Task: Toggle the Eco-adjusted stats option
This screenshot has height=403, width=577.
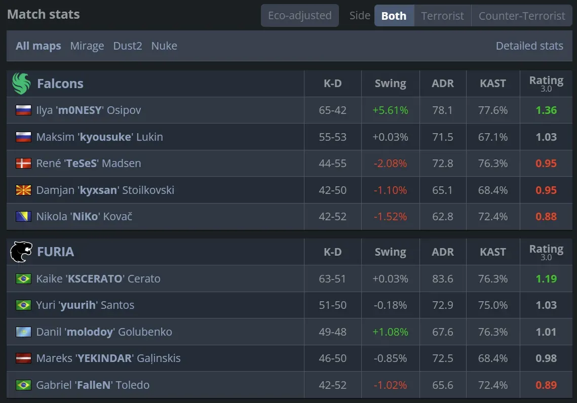Action: click(299, 16)
